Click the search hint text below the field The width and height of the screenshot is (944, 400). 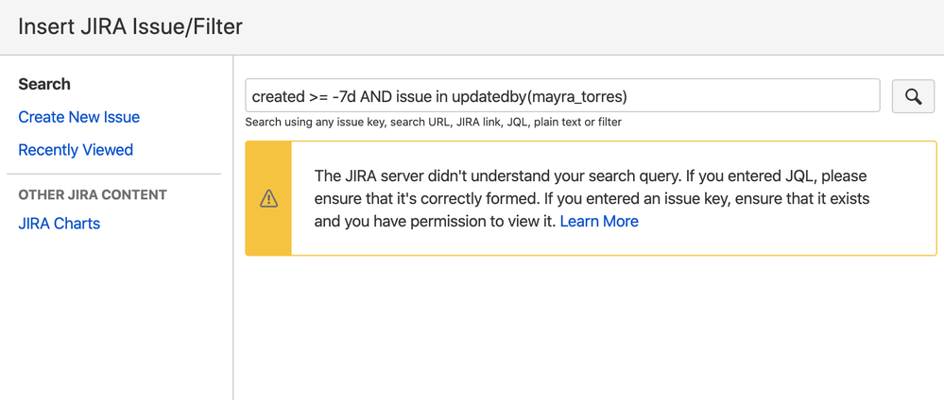[434, 123]
